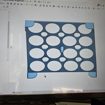Select the Rib tool
105x105 pixels.
[x=40, y=6]
